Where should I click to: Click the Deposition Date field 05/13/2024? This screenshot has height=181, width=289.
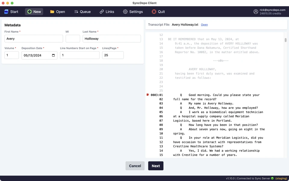pyautogui.click(x=39, y=55)
